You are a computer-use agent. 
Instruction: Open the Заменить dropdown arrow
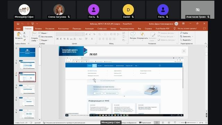(x=193, y=36)
